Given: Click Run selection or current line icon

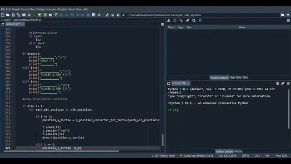Looking at the screenshot, I should 50,15.
